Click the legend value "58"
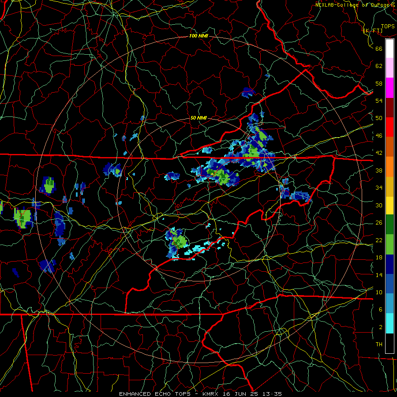This screenshot has height=397, width=397. pos(379,83)
